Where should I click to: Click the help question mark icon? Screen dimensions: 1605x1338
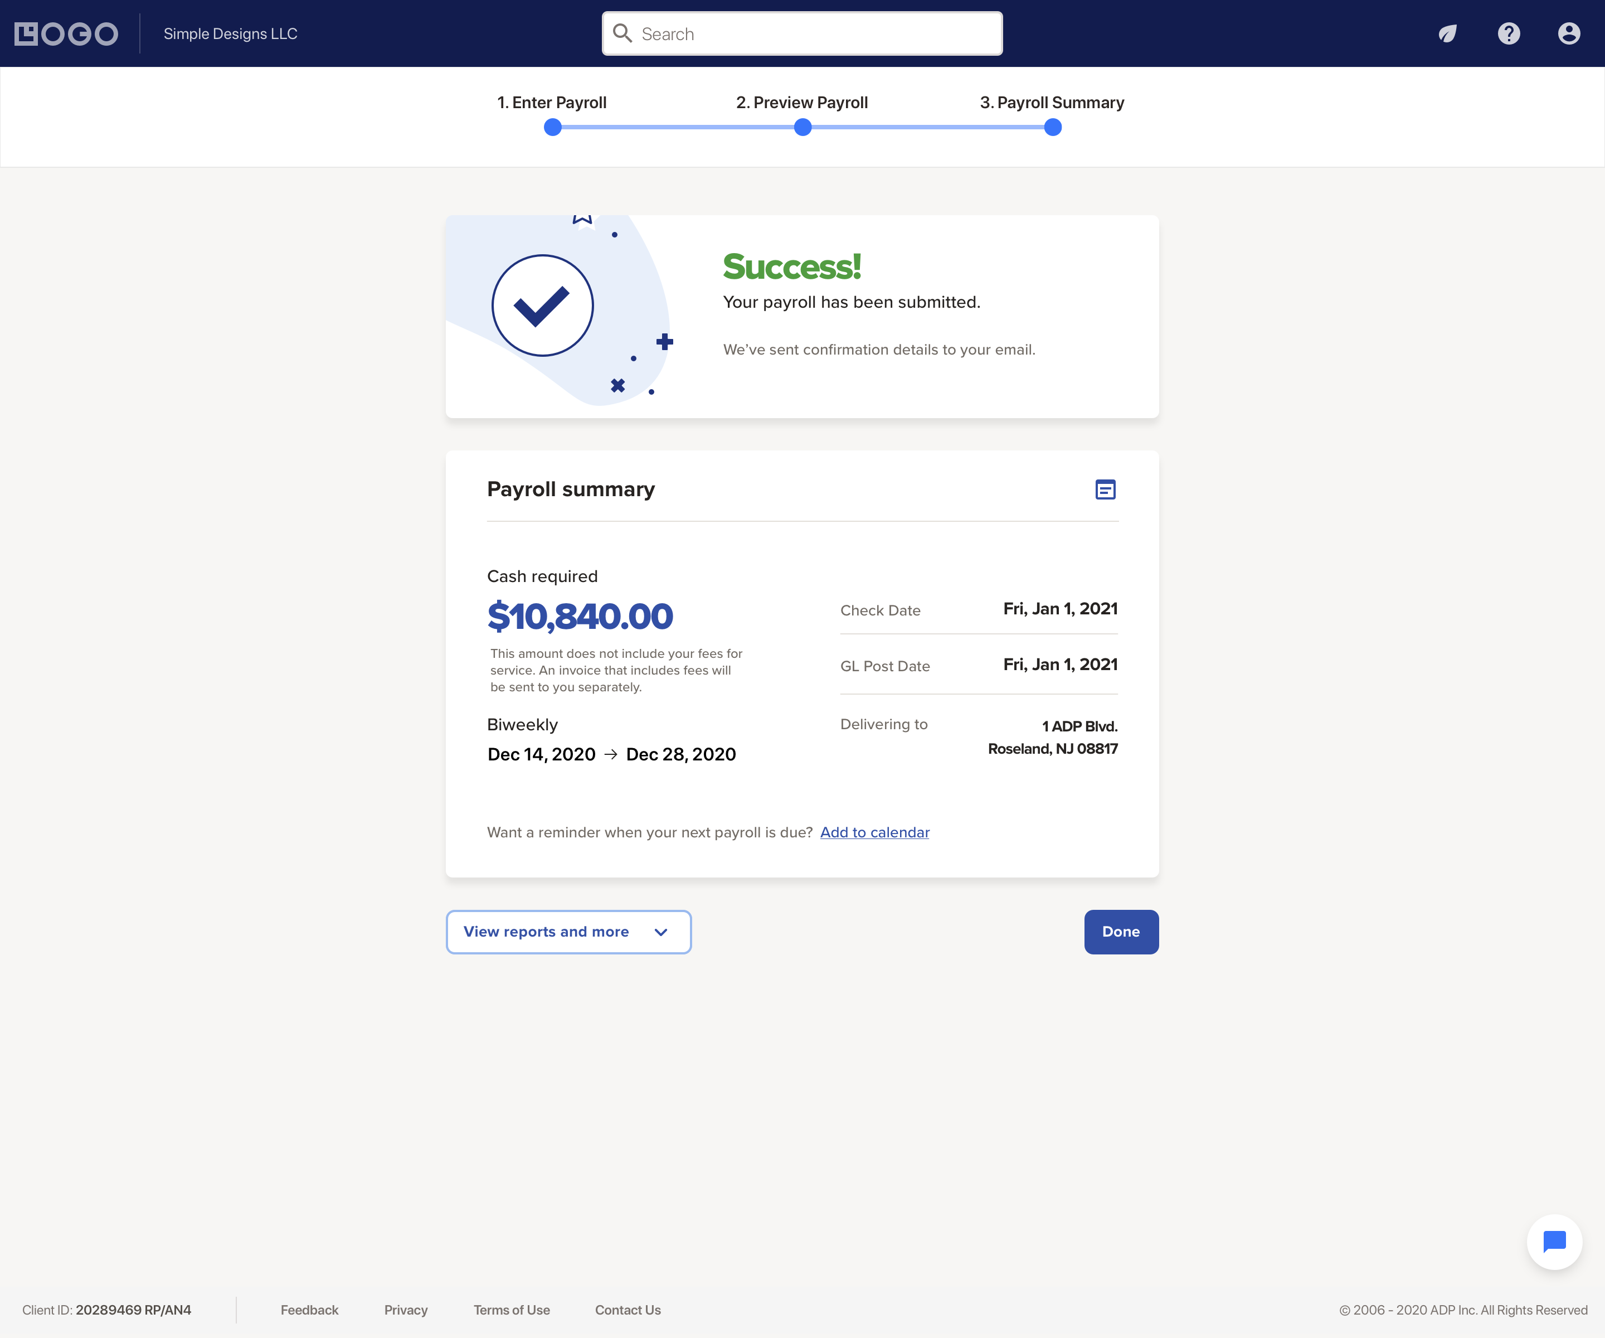[x=1509, y=33]
